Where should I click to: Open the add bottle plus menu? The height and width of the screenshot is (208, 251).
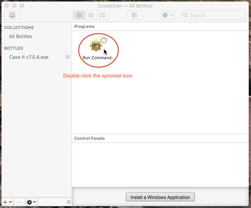[x=8, y=202]
